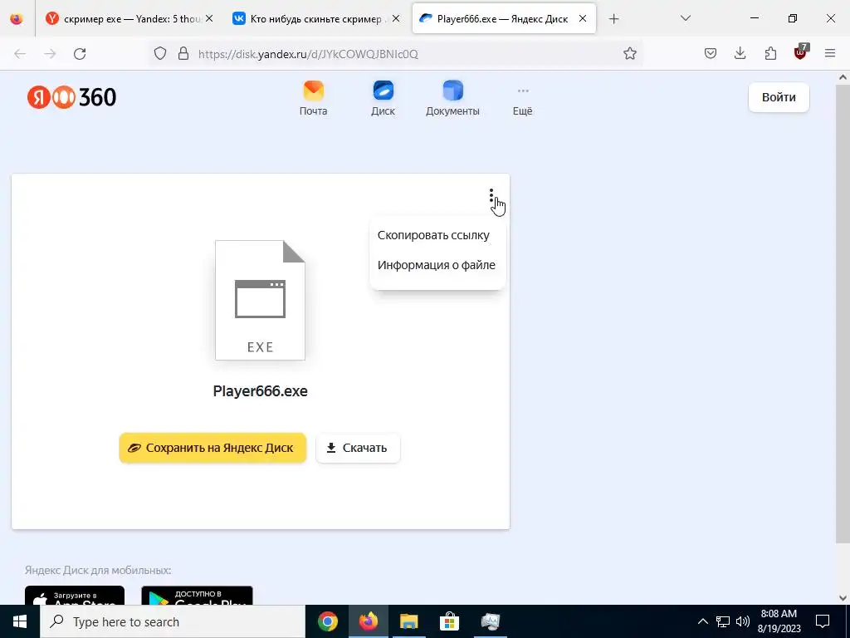Click the Скачать download button

(358, 448)
